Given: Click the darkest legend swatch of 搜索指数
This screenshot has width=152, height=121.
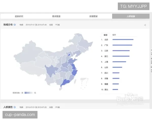Looking at the screenshot, I should click(25, 93).
